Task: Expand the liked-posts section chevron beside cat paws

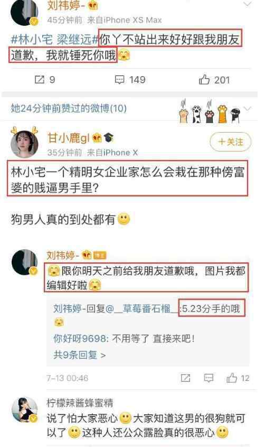Action: (248, 109)
